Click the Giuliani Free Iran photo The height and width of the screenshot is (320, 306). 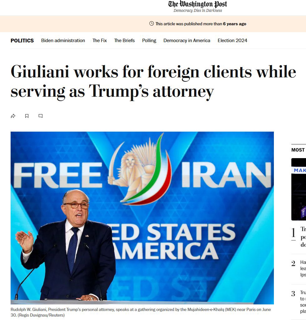[x=142, y=218]
